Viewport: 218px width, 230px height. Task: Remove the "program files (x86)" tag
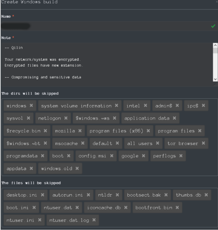pyautogui.click(x=148, y=131)
